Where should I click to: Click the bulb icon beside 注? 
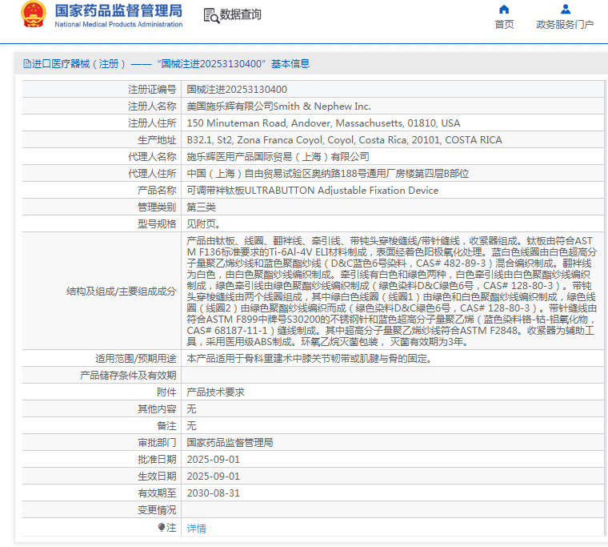coord(162,527)
